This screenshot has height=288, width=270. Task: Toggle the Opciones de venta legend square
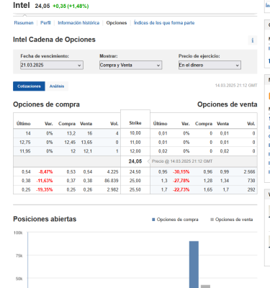pos(212,220)
